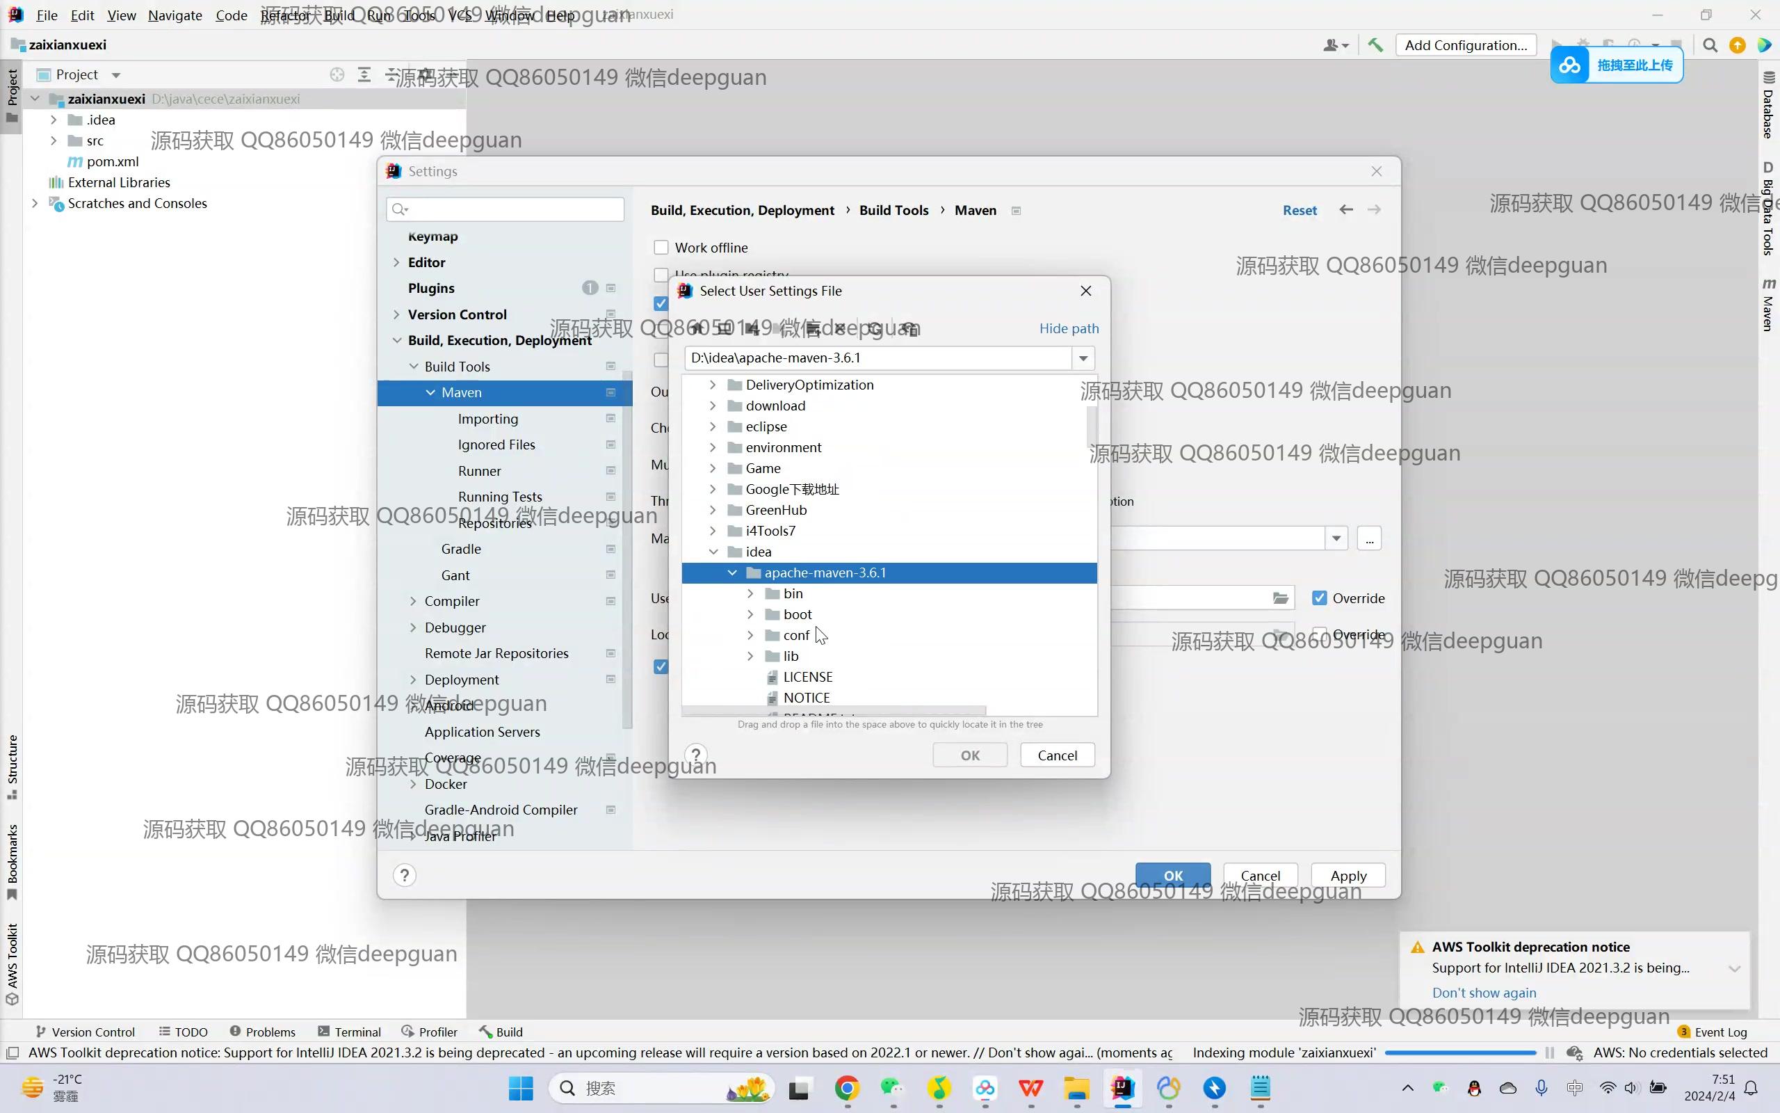Expand the bin folder in file tree
Viewport: 1780px width, 1113px height.
click(750, 593)
